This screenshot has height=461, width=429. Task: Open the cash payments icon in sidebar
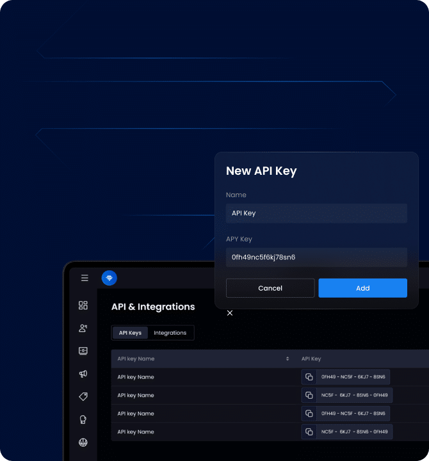click(x=83, y=351)
